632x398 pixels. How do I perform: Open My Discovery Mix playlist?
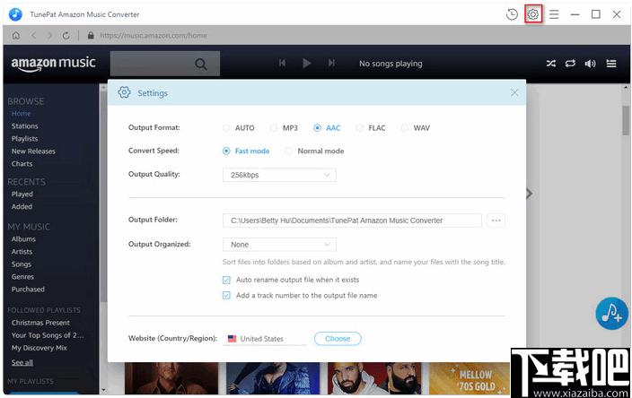click(39, 348)
